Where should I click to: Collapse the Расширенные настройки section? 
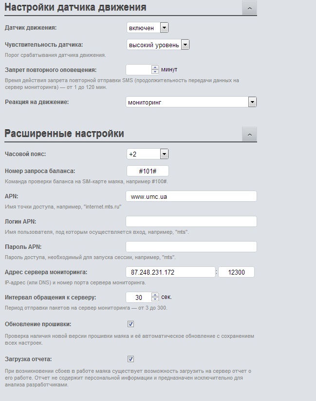point(249,135)
